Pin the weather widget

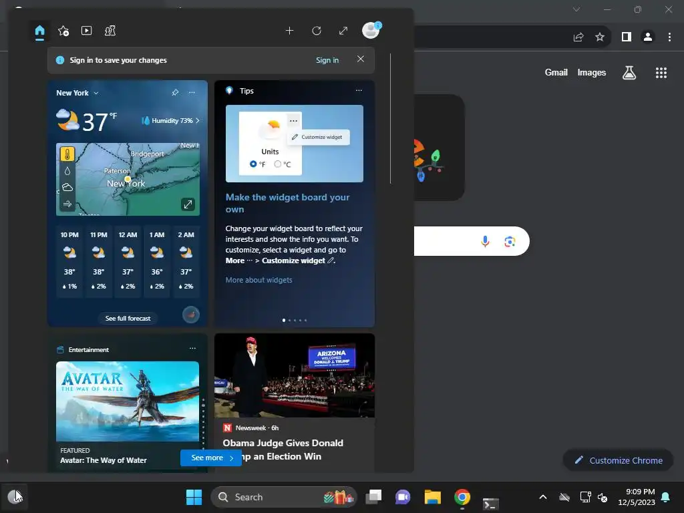point(175,92)
